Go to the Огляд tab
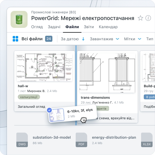This screenshot has width=155, height=155. pos(37,27)
